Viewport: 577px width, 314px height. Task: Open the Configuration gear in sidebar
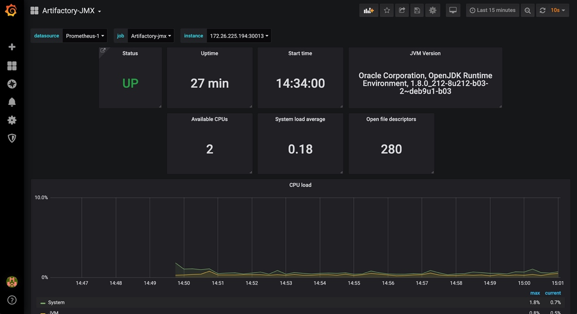click(12, 120)
